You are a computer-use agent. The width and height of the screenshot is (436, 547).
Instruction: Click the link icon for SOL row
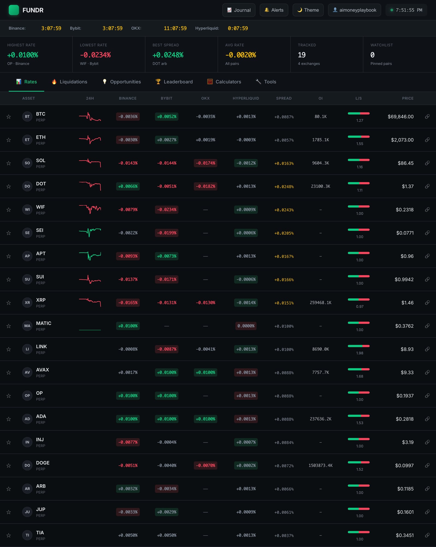(x=427, y=163)
